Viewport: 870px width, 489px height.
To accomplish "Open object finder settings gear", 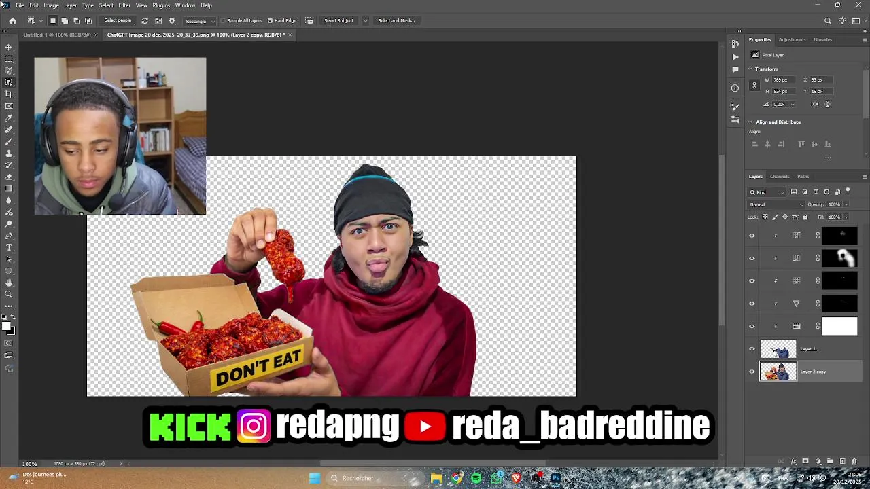I will pyautogui.click(x=172, y=20).
